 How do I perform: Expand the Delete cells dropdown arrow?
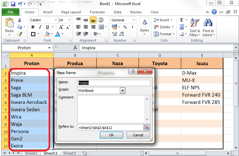click(x=173, y=27)
